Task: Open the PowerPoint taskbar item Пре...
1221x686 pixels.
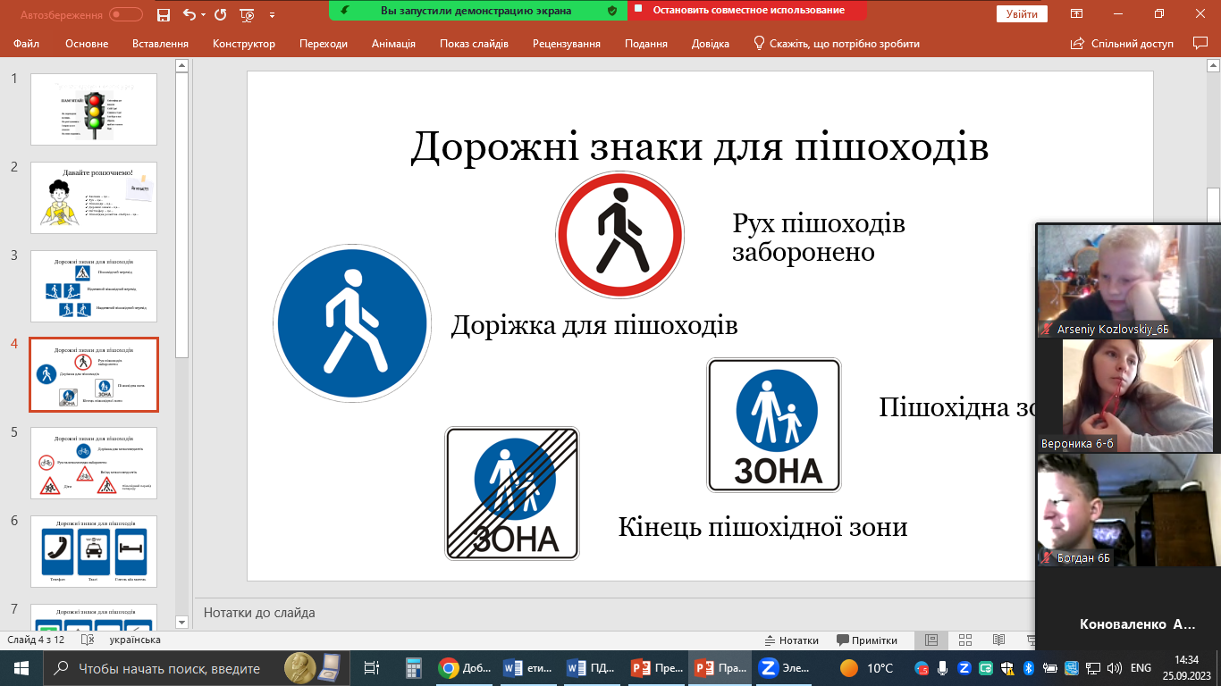Action: tap(654, 668)
